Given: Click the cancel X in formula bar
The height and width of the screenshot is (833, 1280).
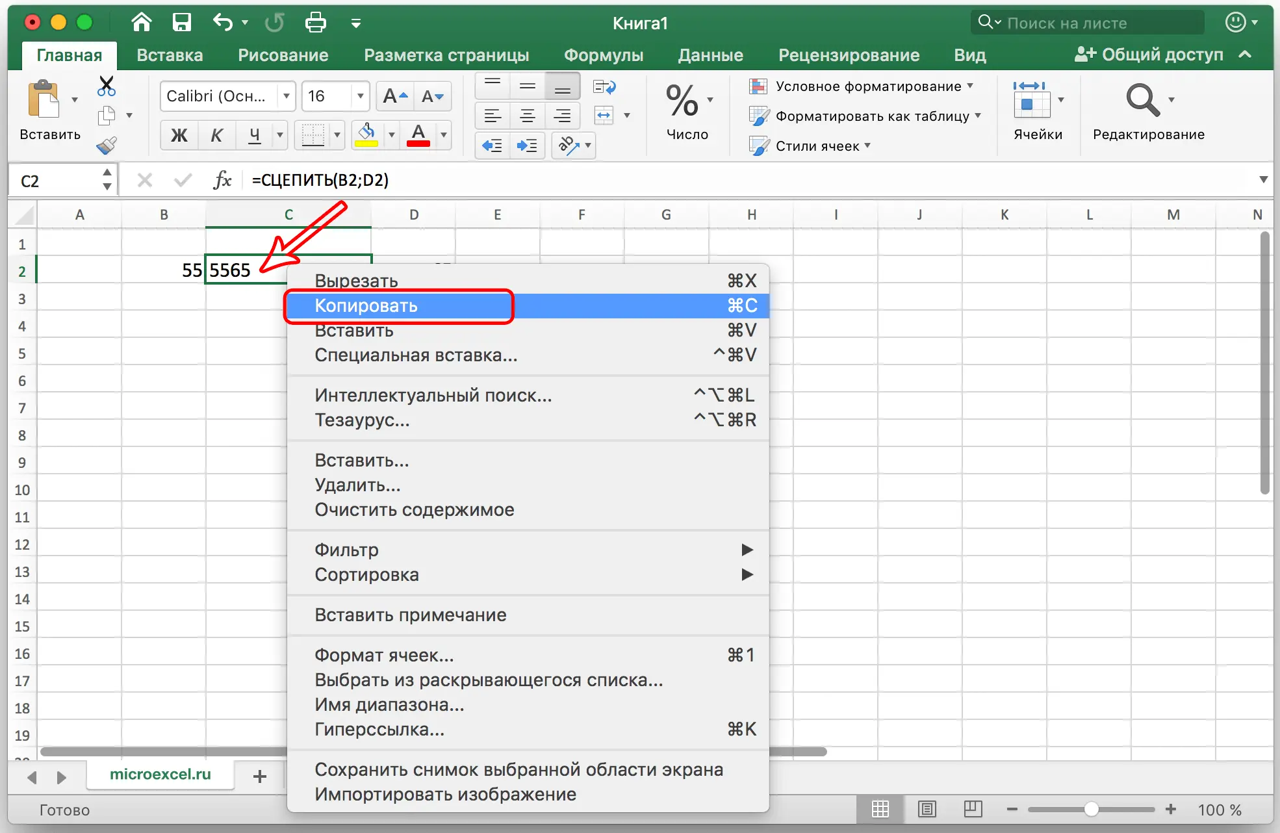Looking at the screenshot, I should pos(145,180).
